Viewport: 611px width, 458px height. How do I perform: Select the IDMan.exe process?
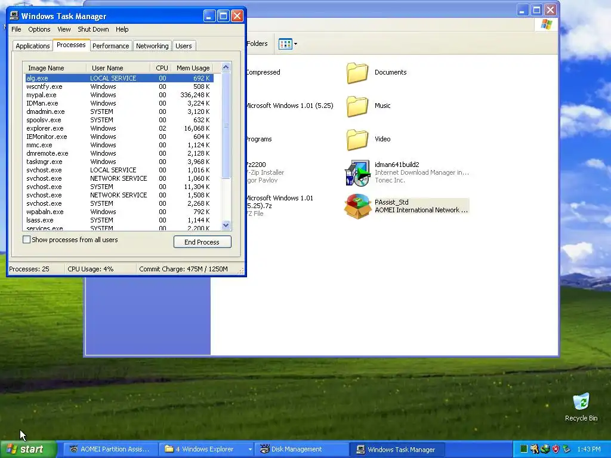[x=119, y=103]
